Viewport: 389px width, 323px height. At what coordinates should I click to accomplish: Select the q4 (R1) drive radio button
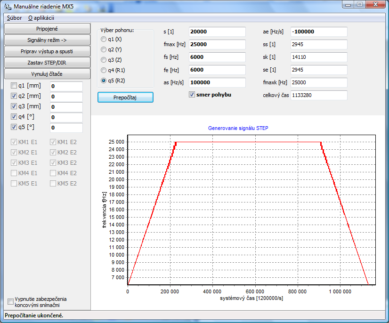(x=104, y=70)
